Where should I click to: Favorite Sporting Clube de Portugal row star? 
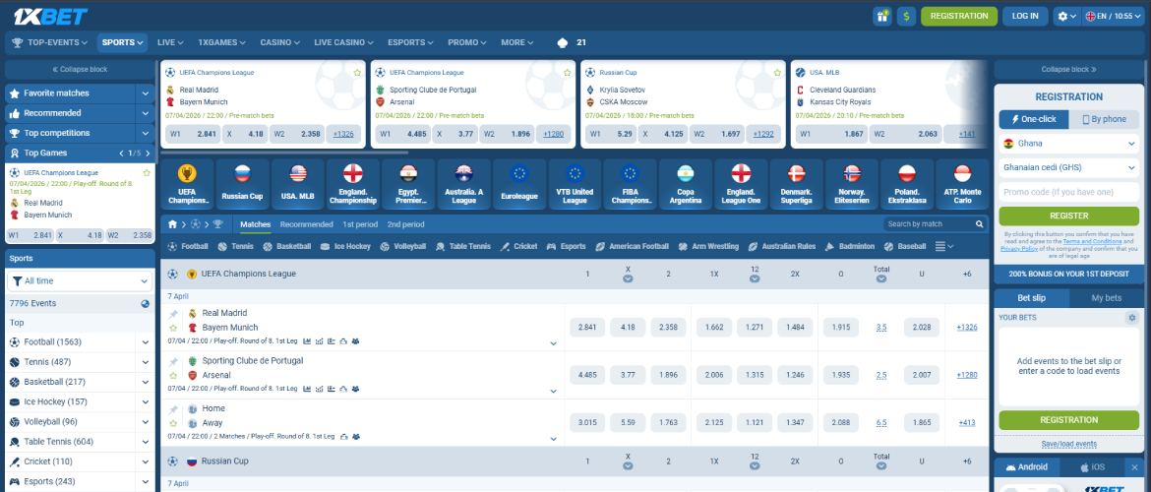(x=173, y=375)
